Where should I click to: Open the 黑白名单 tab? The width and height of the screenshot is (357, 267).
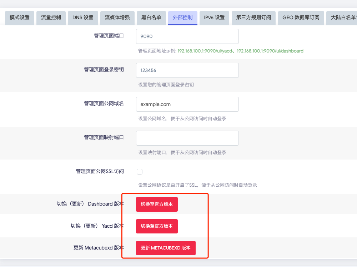[x=151, y=17]
